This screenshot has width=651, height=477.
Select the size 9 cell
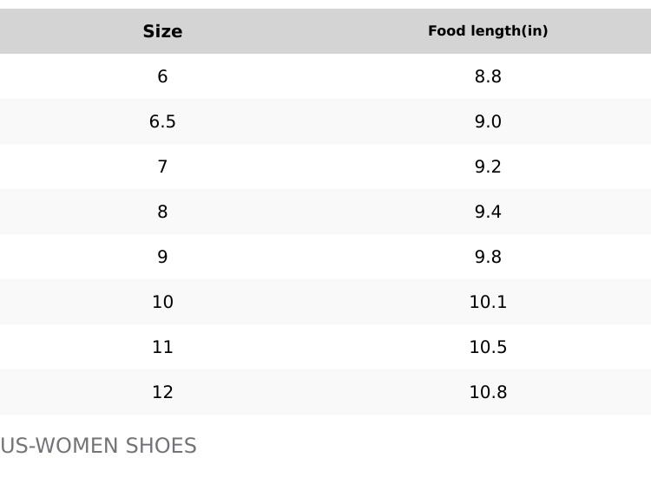tap(162, 257)
